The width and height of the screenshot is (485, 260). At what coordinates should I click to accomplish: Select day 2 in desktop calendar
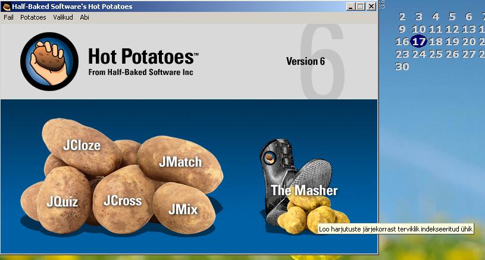click(402, 17)
